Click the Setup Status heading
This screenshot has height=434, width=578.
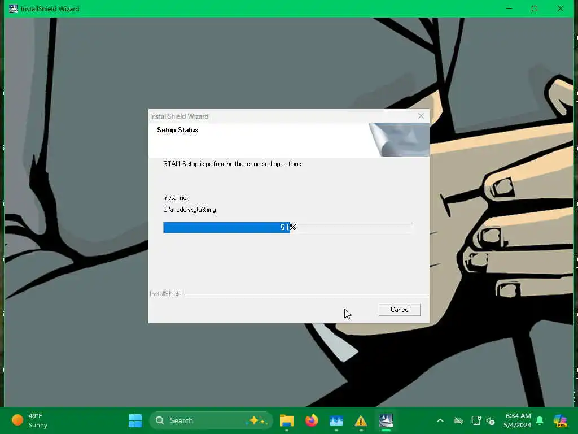click(178, 130)
